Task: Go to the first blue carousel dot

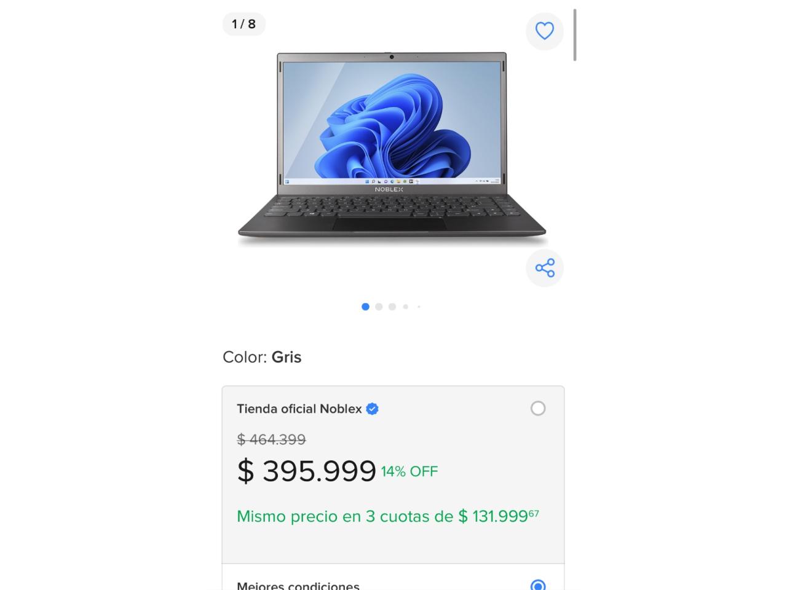Action: pos(365,307)
